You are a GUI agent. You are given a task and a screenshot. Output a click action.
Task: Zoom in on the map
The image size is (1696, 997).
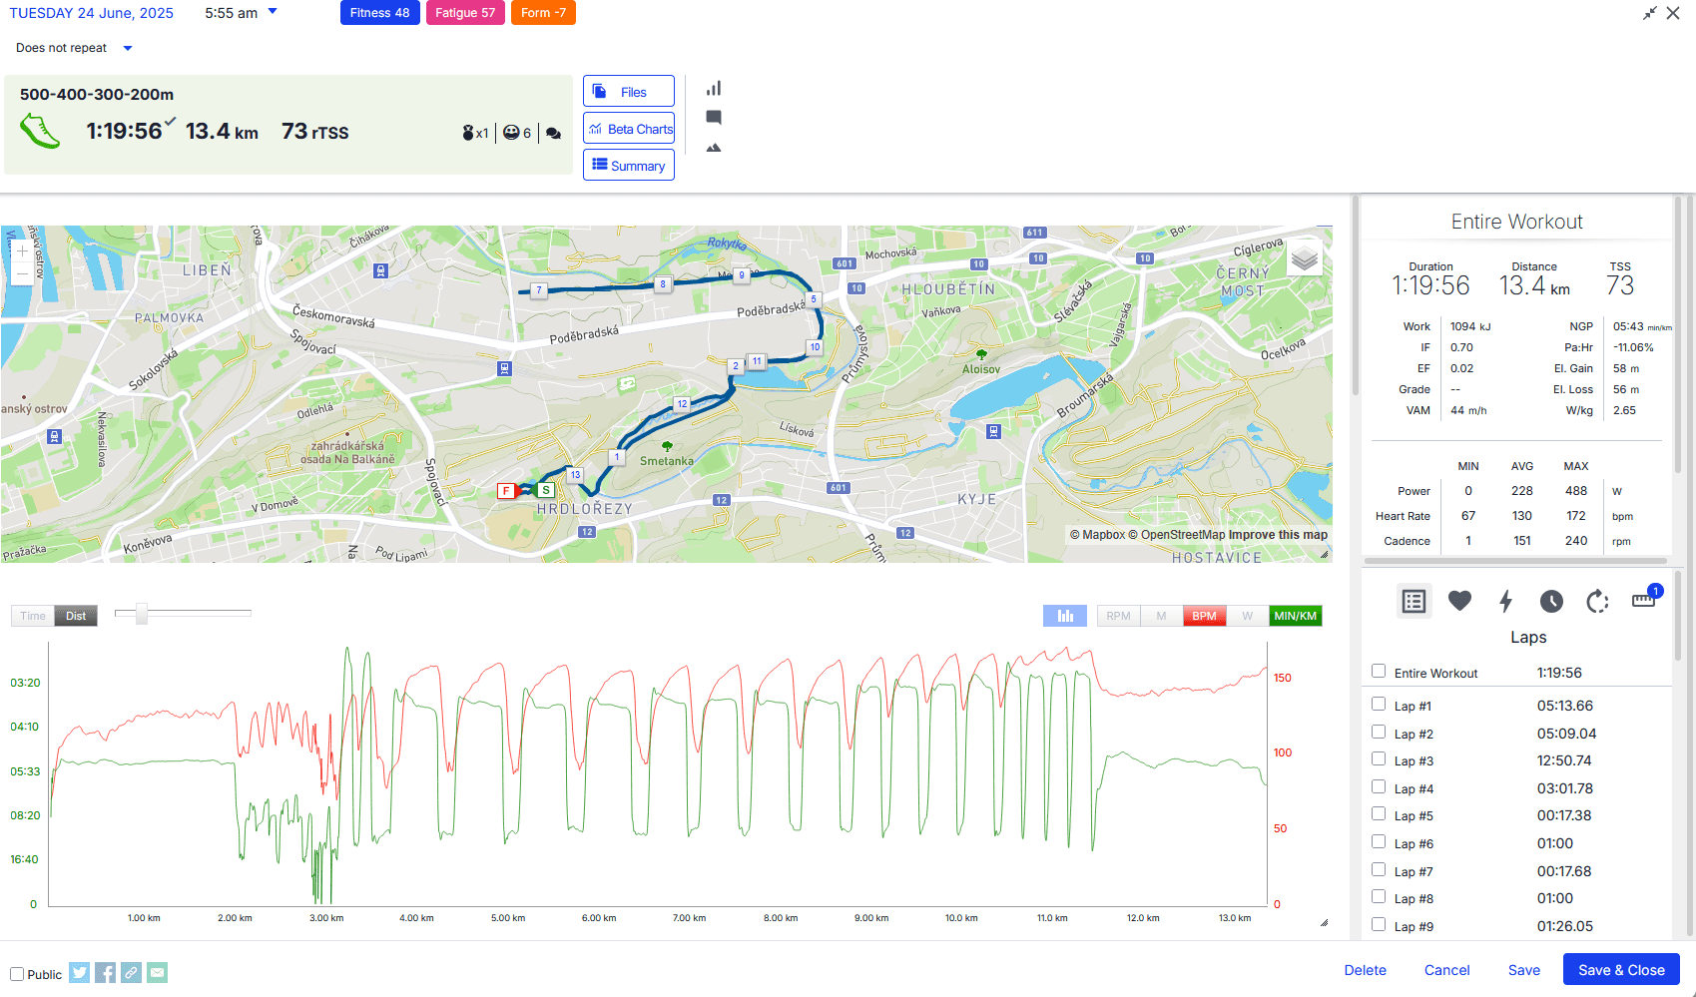pos(22,251)
